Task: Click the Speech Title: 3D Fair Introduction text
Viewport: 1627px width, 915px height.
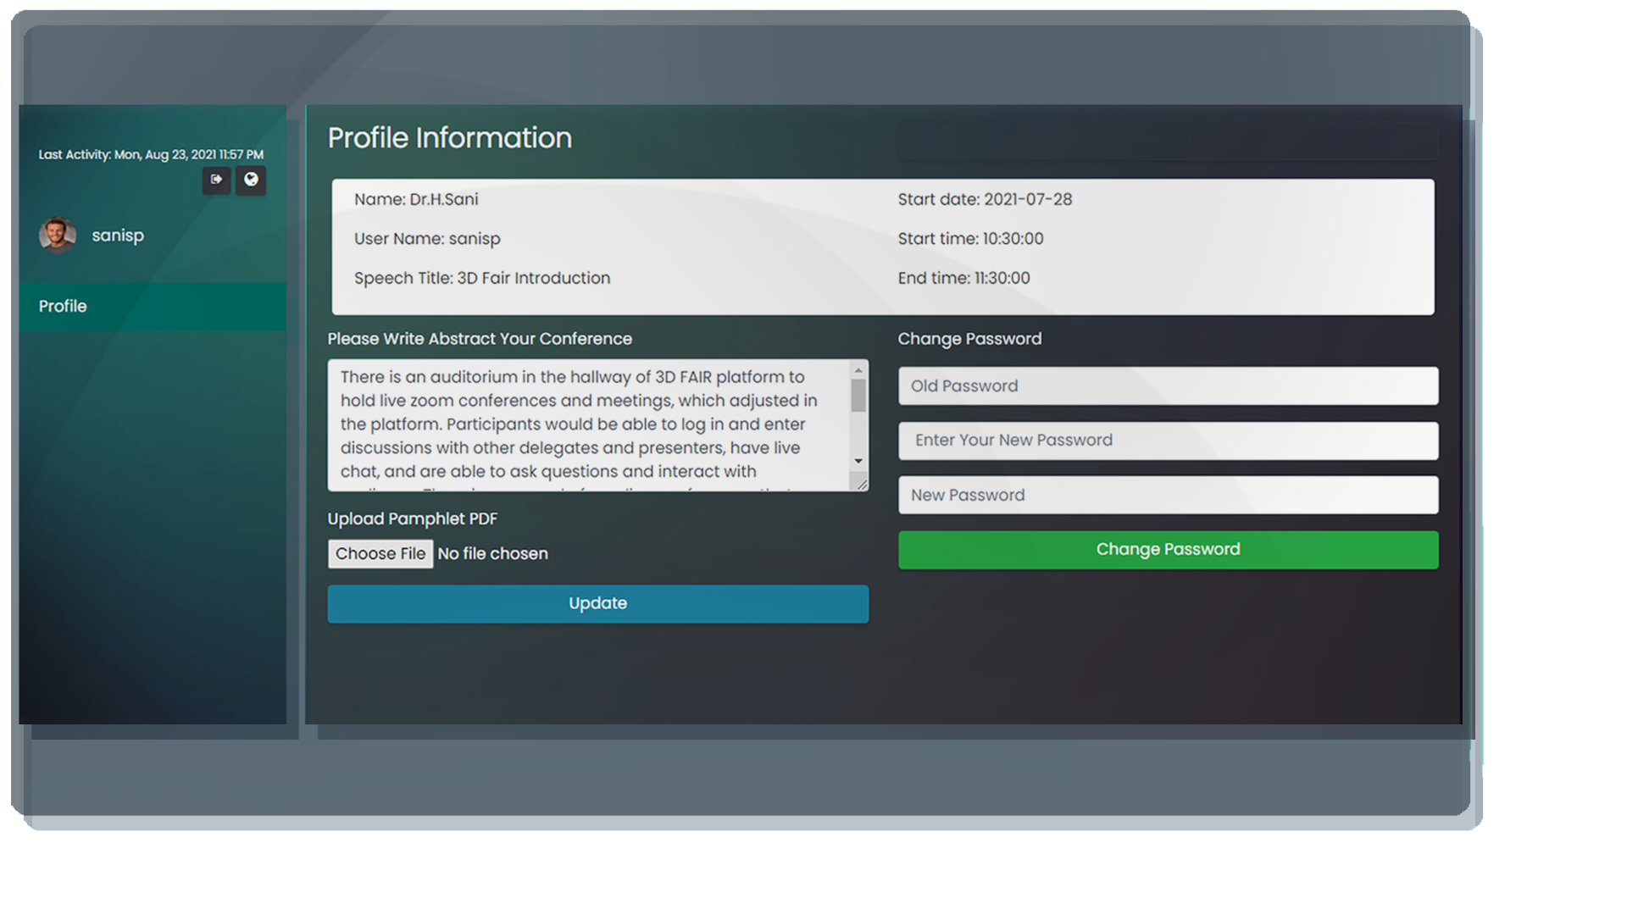Action: (481, 279)
